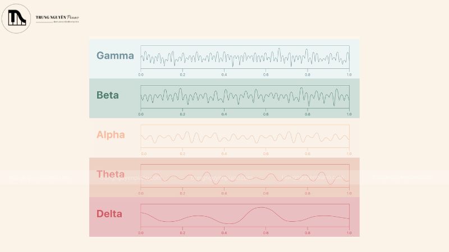449x252 pixels.
Task: Choose the Theta label
Action: tap(111, 174)
